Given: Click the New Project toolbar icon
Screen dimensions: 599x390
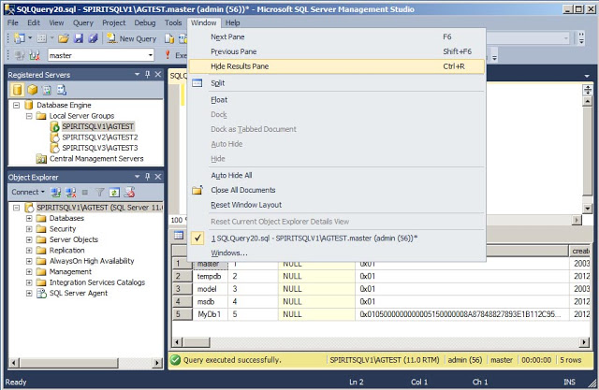Looking at the screenshot, I should [x=19, y=38].
